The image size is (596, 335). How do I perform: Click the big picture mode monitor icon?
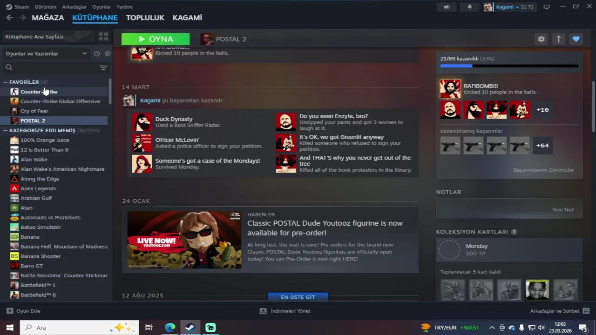click(x=547, y=7)
